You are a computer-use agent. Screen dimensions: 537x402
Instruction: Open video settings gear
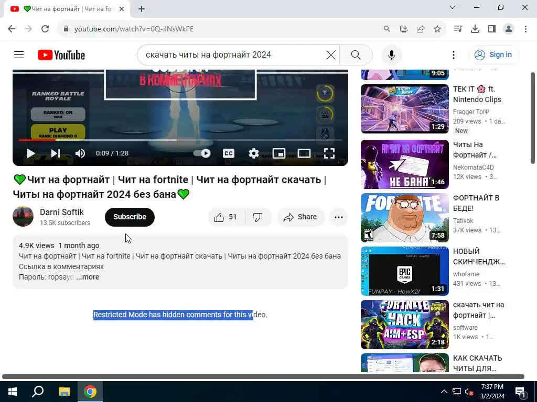click(x=253, y=153)
